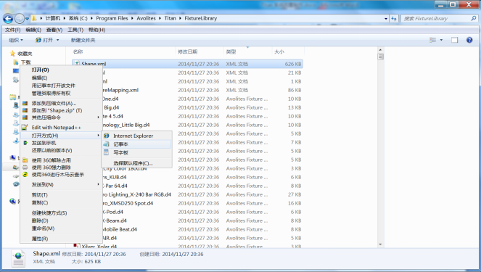Screen dimensions: 481x272
Task: Click the WinRAR icon beside 添加到 "Shape.zip"
Action: [x=25, y=110]
